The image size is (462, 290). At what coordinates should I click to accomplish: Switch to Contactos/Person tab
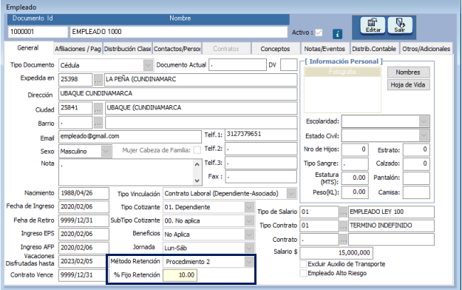click(177, 49)
